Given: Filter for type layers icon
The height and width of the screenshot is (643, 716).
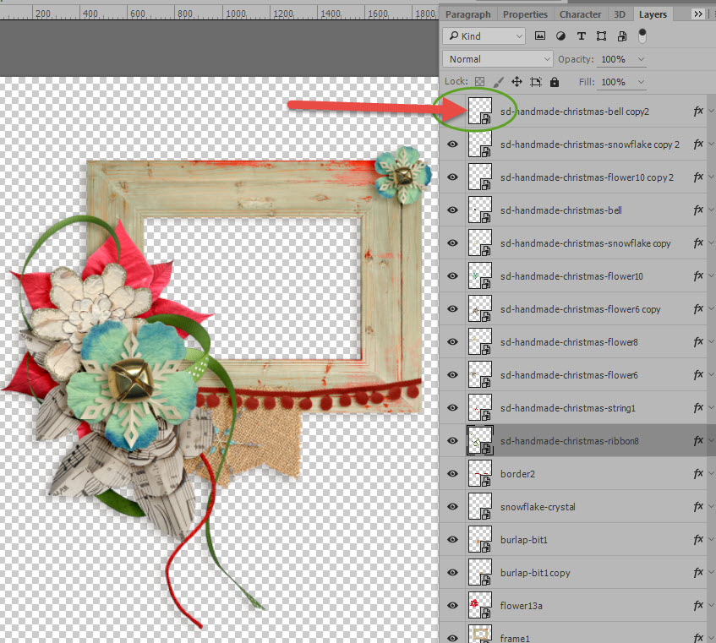Looking at the screenshot, I should (x=582, y=36).
